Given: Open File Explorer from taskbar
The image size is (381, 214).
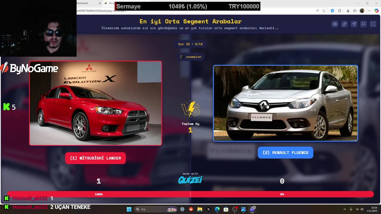Looking at the screenshot, I should (x=200, y=209).
